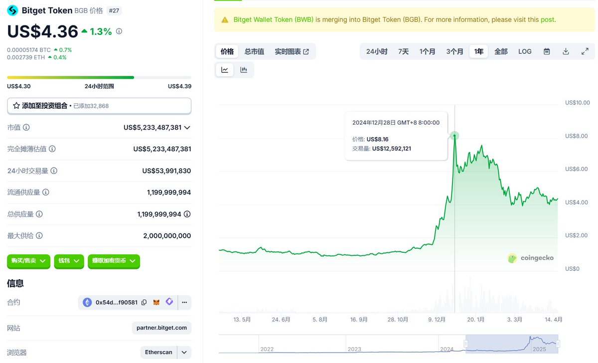Show info for 完全摊薄估值

tap(52, 149)
